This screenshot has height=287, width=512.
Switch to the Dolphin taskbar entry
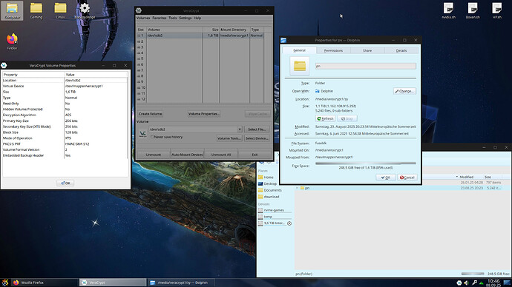[x=180, y=283]
